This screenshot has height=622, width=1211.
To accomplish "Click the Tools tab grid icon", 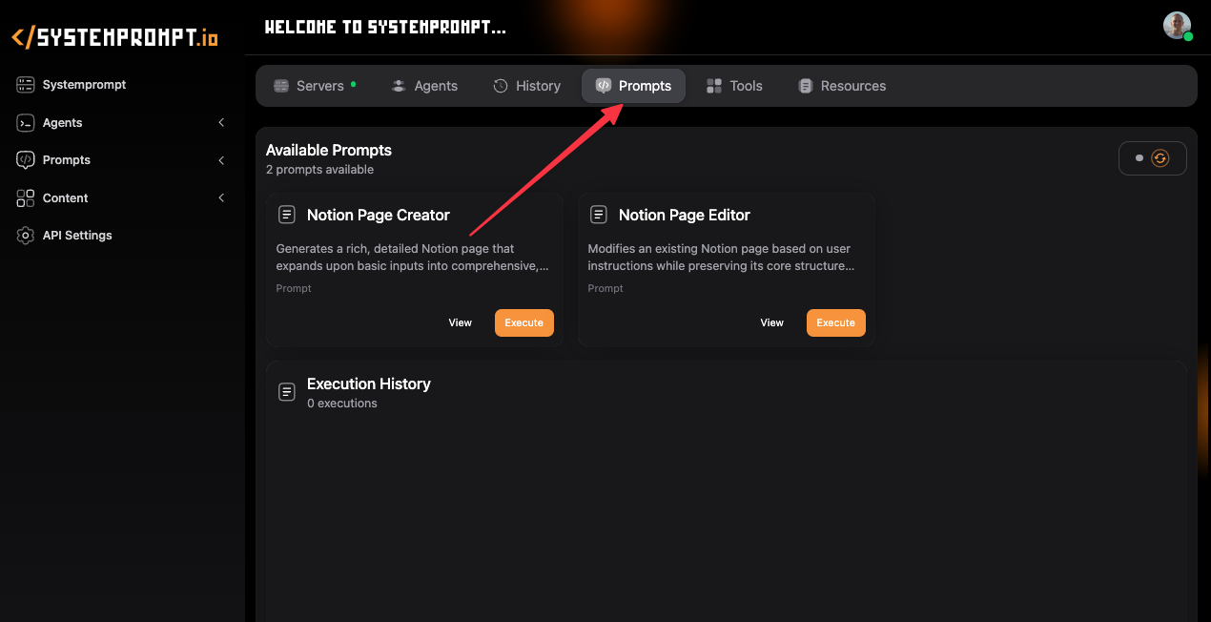I will click(x=714, y=86).
